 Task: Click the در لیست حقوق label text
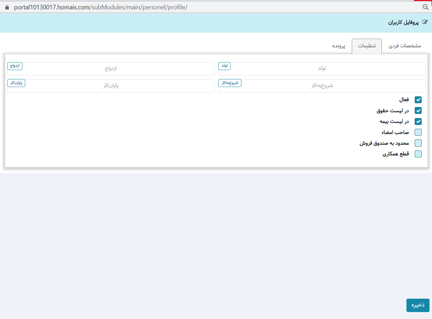tap(393, 111)
